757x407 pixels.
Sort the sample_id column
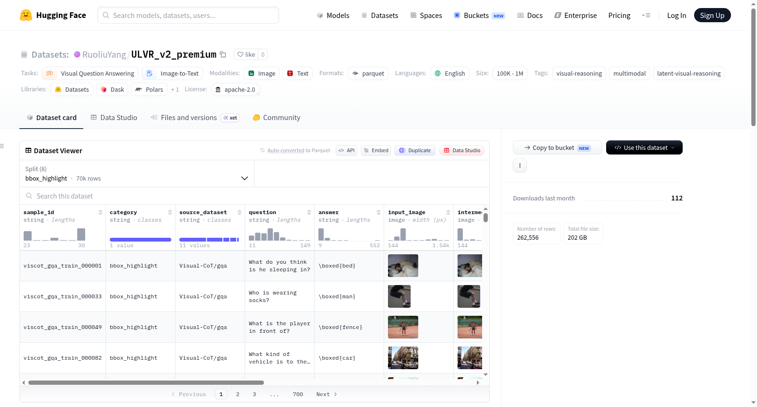(x=100, y=212)
